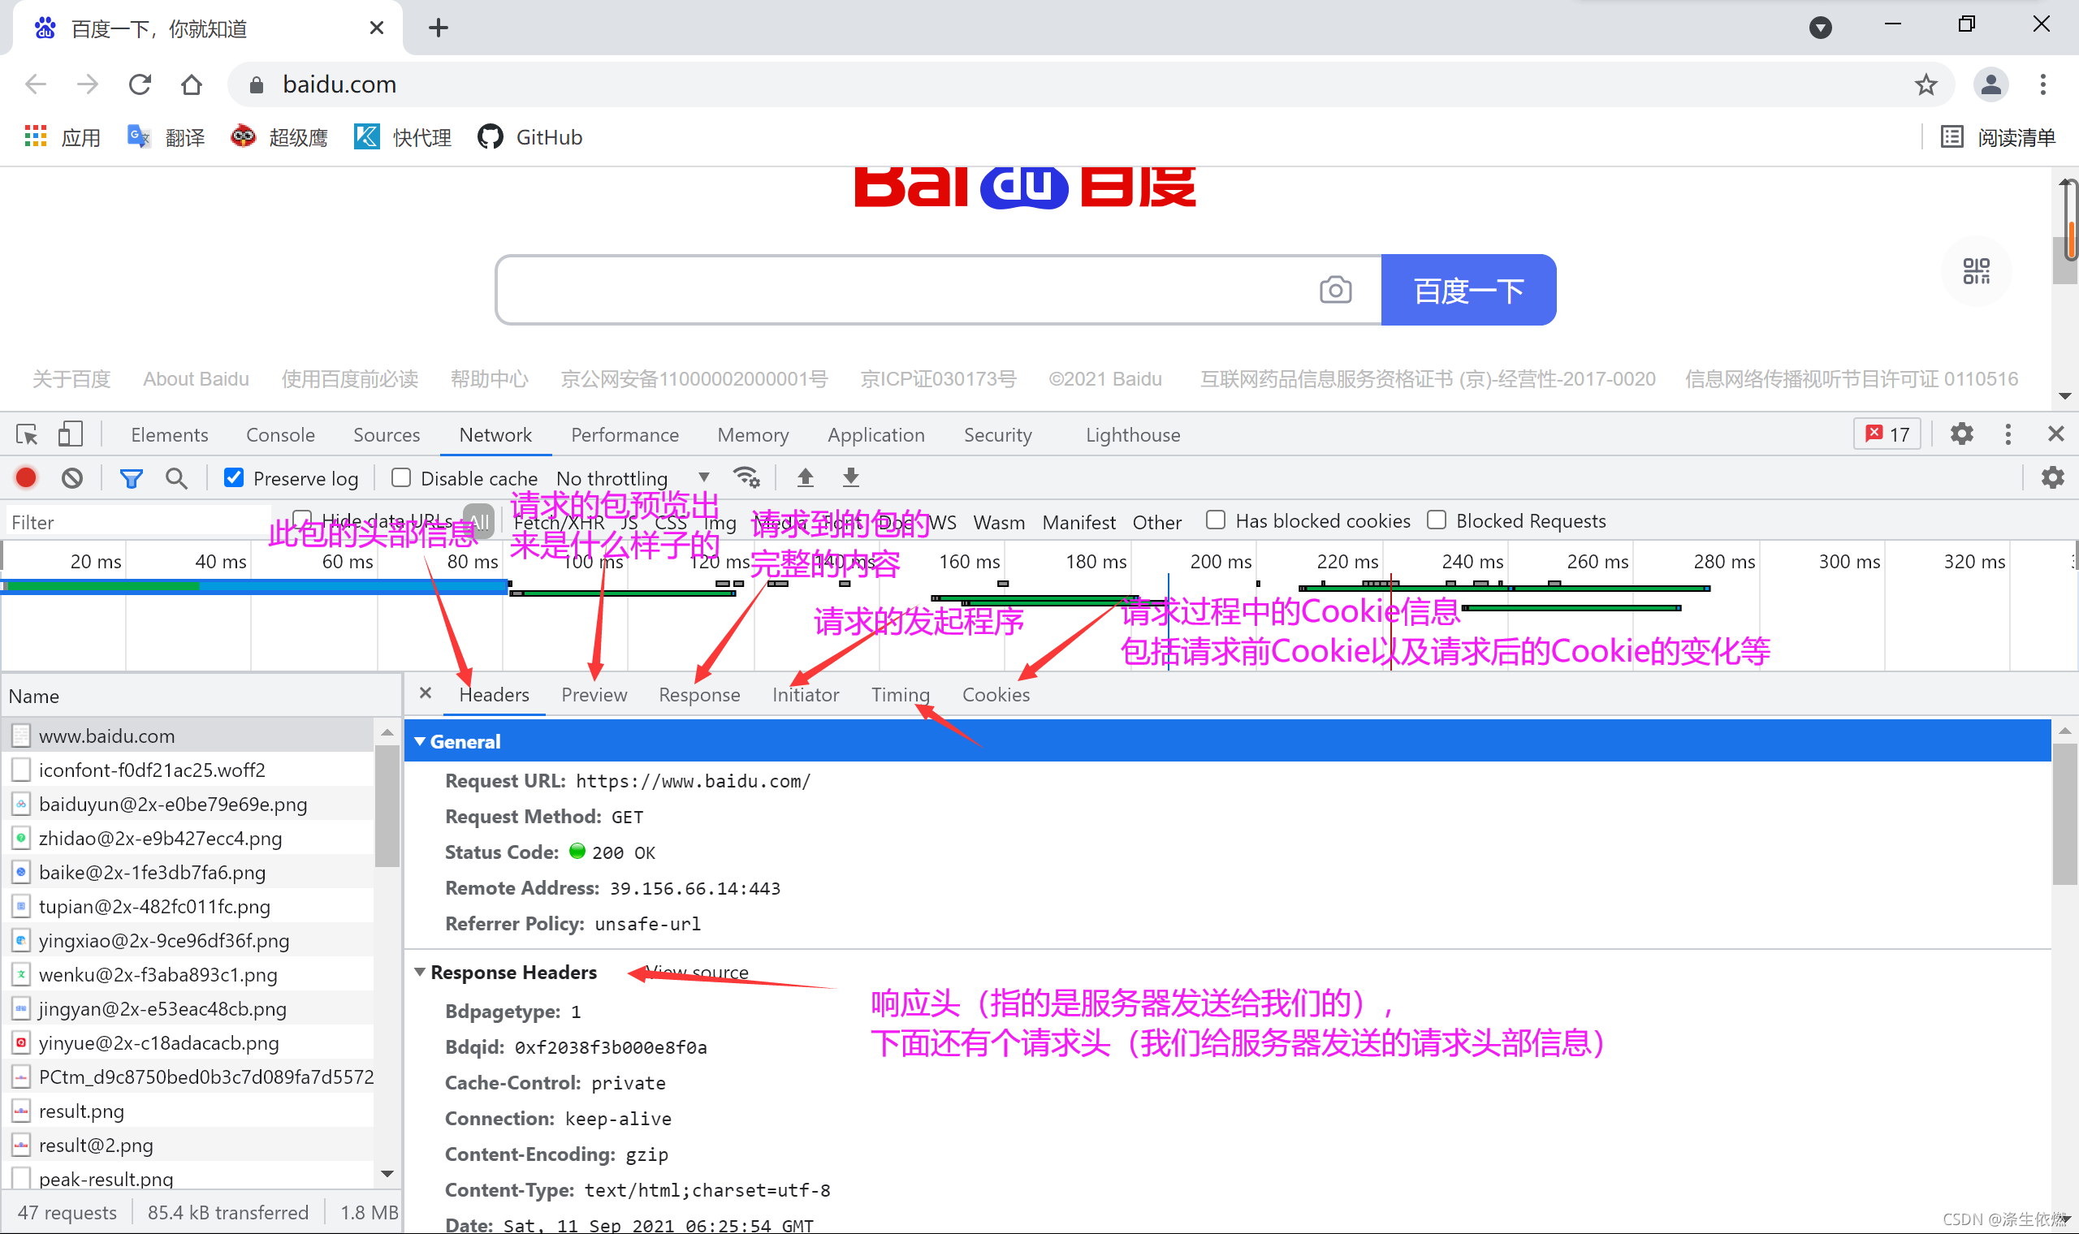Stop recording the network log
Screen dimensions: 2079x1234
tap(26, 478)
